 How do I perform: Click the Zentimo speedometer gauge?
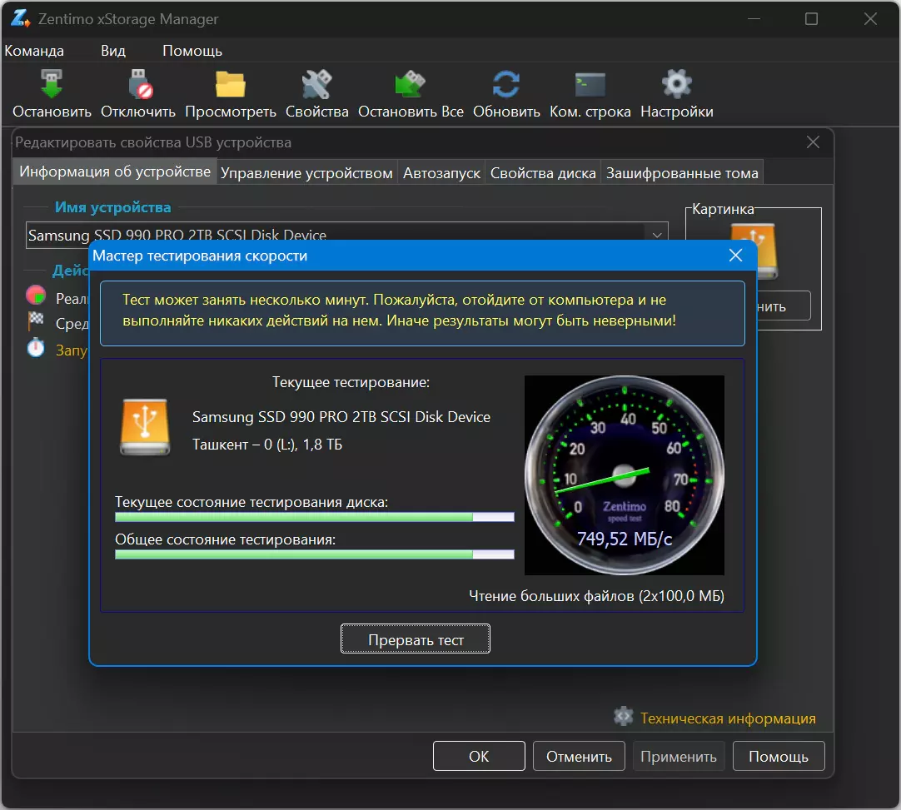click(624, 475)
